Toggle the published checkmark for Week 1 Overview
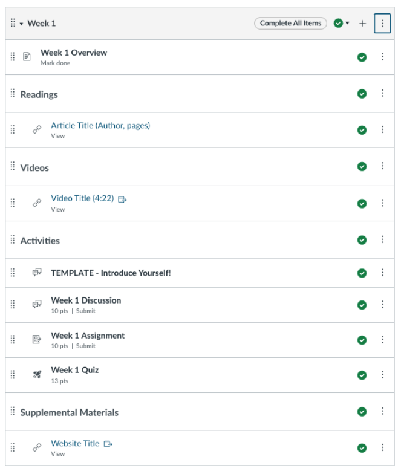 [362, 57]
